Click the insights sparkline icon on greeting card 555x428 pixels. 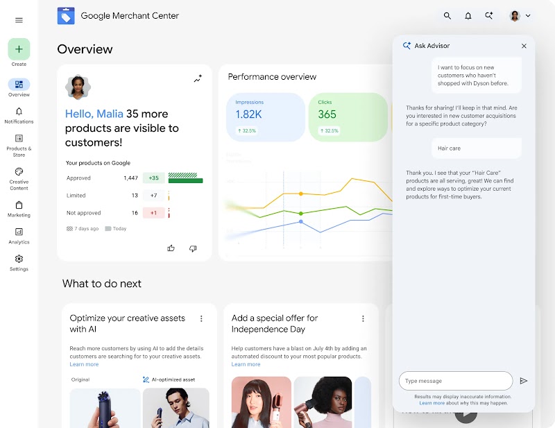(198, 78)
